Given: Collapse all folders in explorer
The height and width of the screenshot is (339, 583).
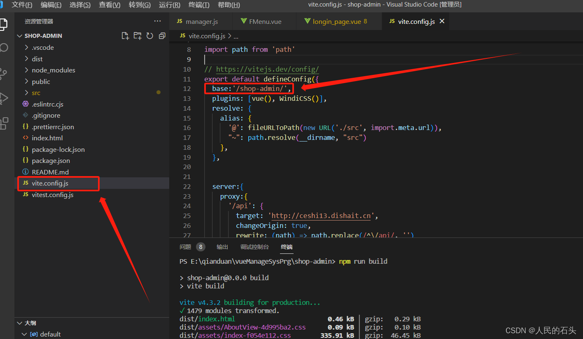Looking at the screenshot, I should click(x=162, y=36).
